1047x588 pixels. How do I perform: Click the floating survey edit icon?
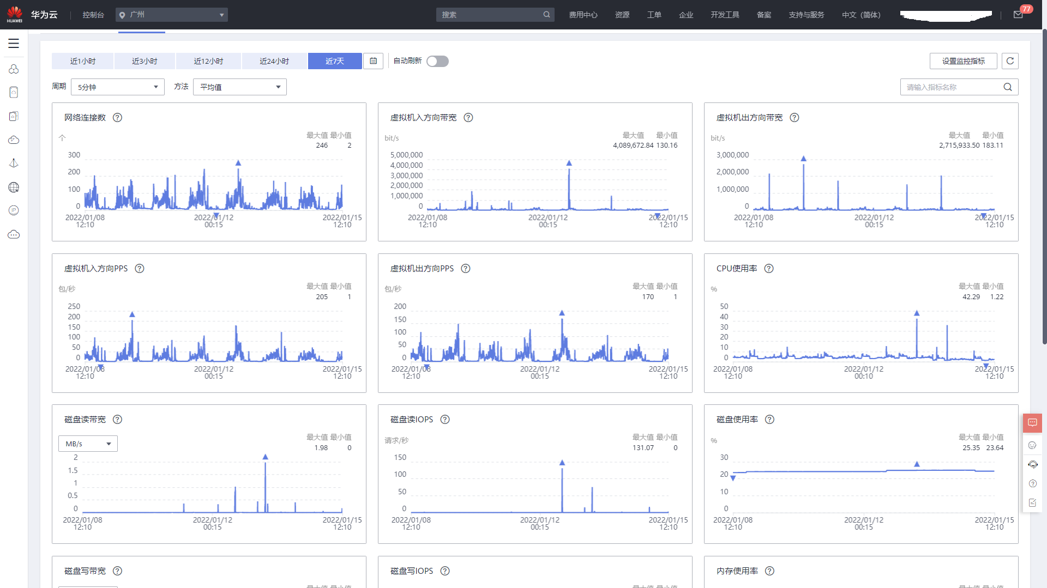[x=1032, y=502]
